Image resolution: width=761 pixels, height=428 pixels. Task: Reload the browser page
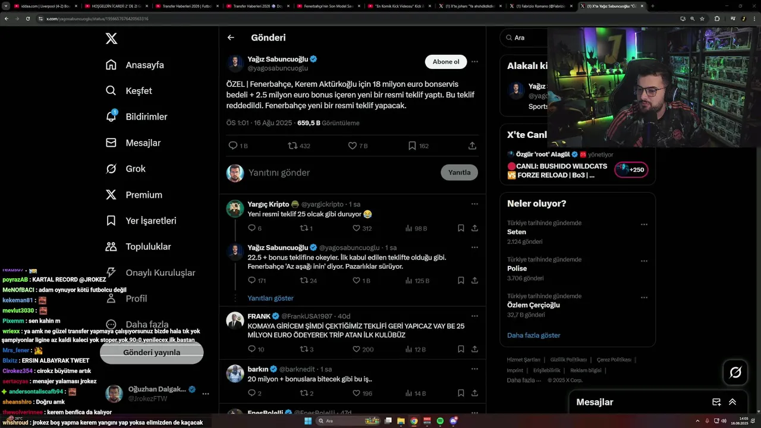[x=28, y=18]
